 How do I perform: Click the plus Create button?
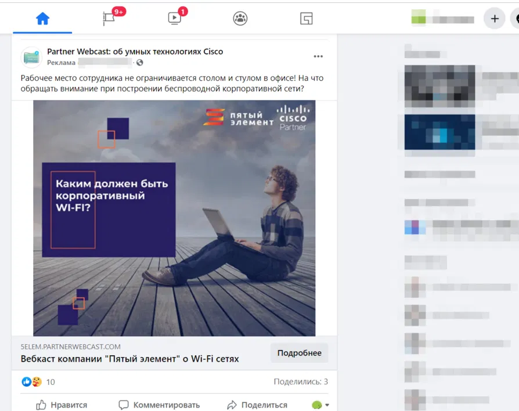click(495, 19)
